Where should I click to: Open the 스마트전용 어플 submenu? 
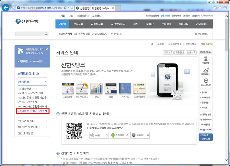coord(82,34)
